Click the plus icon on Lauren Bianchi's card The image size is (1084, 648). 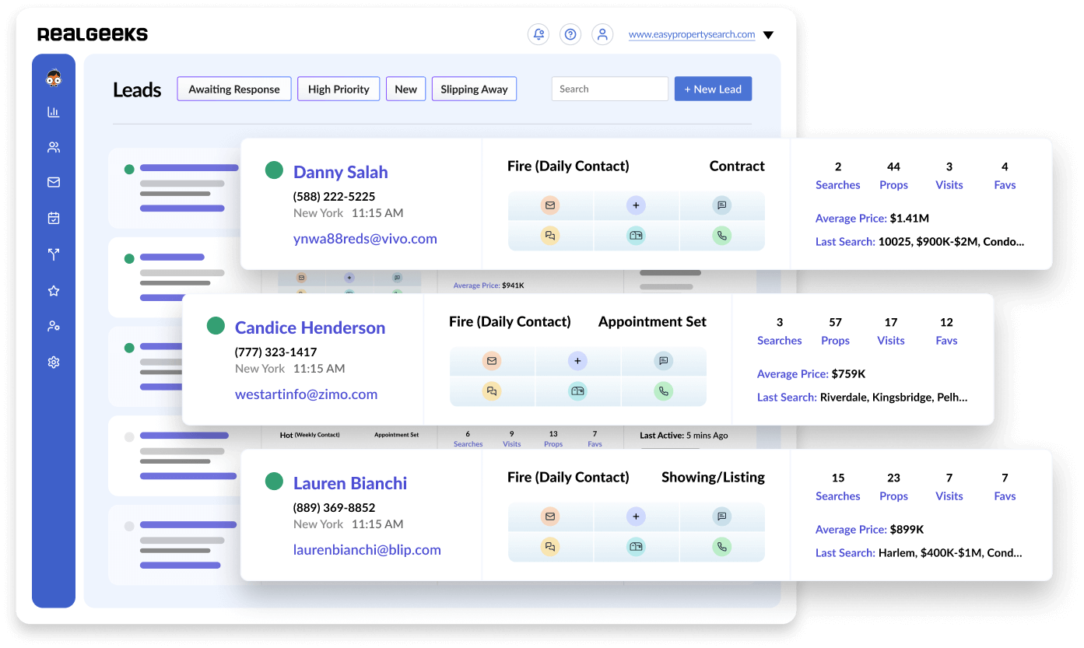pos(636,516)
